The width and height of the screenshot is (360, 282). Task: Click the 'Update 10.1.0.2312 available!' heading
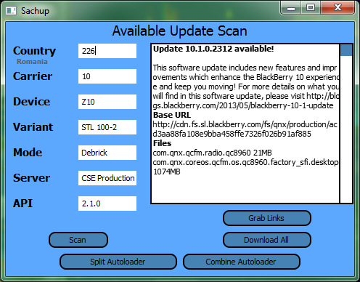[x=213, y=49]
